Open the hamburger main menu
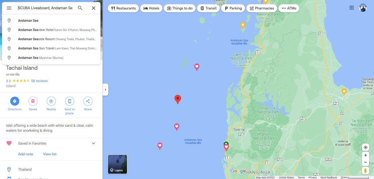Image resolution: width=374 pixels, height=179 pixels. [x=9, y=8]
